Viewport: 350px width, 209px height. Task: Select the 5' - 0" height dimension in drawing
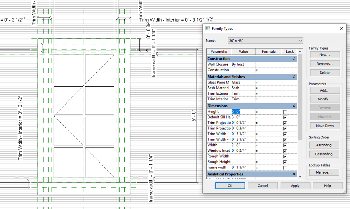click(194, 116)
